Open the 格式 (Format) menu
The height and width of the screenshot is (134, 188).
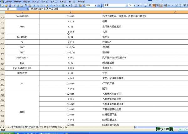click(x=45, y=2)
